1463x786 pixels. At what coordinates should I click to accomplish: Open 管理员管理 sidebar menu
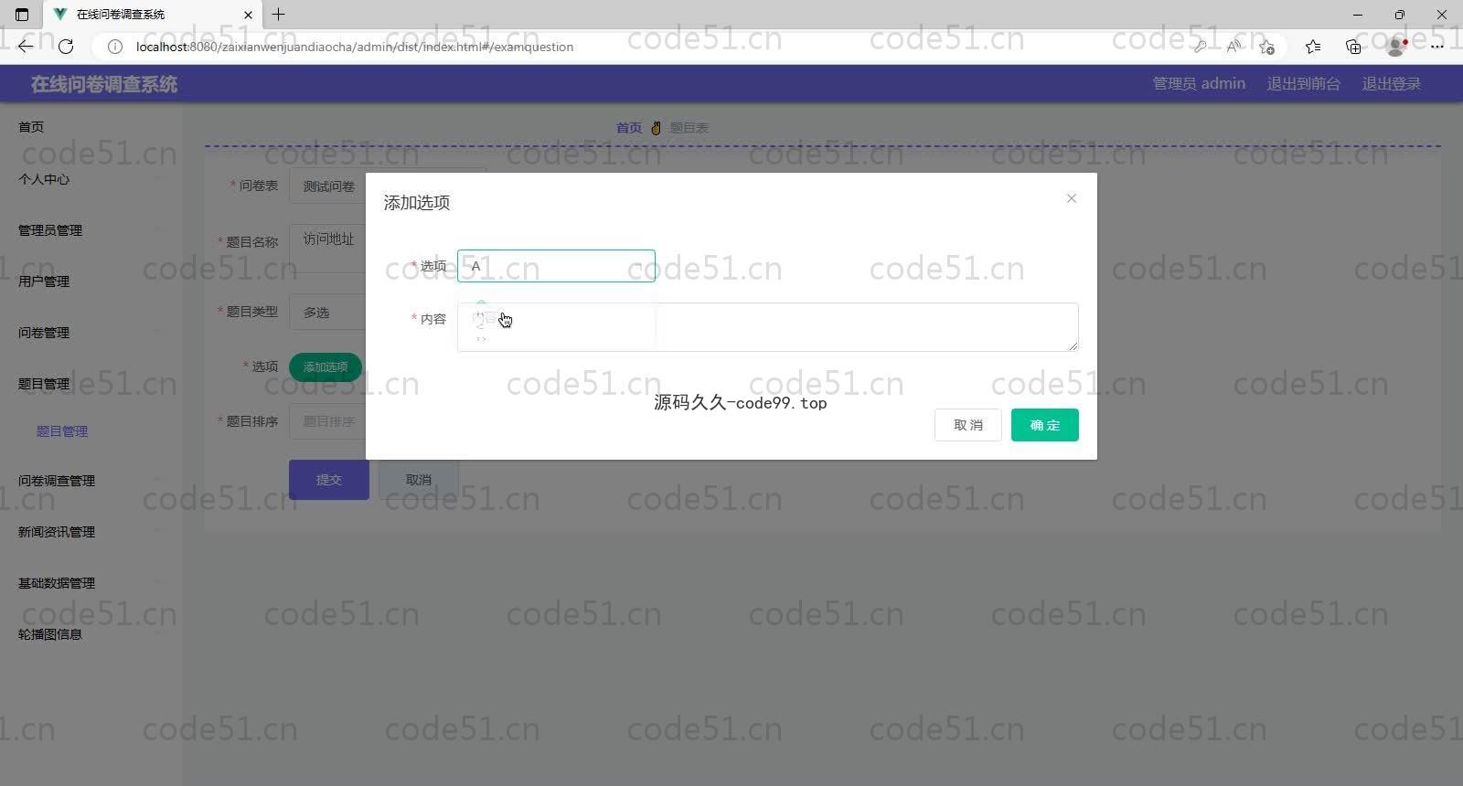click(50, 230)
